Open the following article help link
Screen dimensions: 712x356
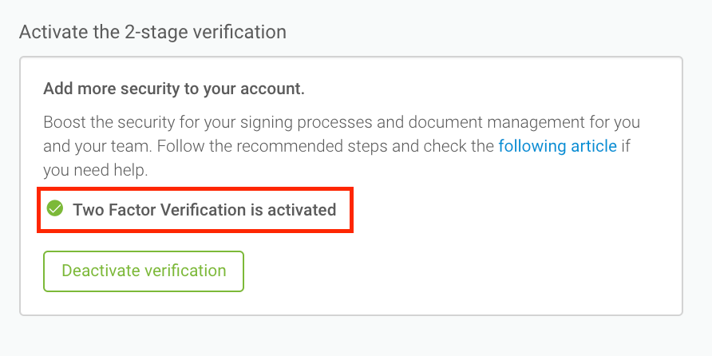click(x=557, y=147)
